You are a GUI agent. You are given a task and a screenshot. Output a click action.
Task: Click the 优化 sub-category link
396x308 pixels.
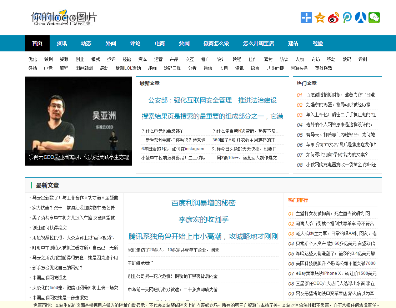click(32, 59)
